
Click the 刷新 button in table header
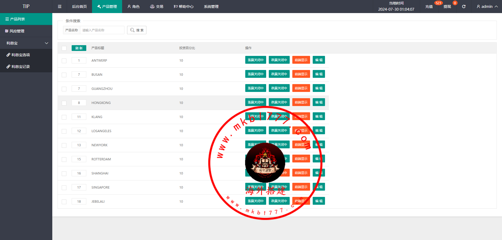coord(79,48)
